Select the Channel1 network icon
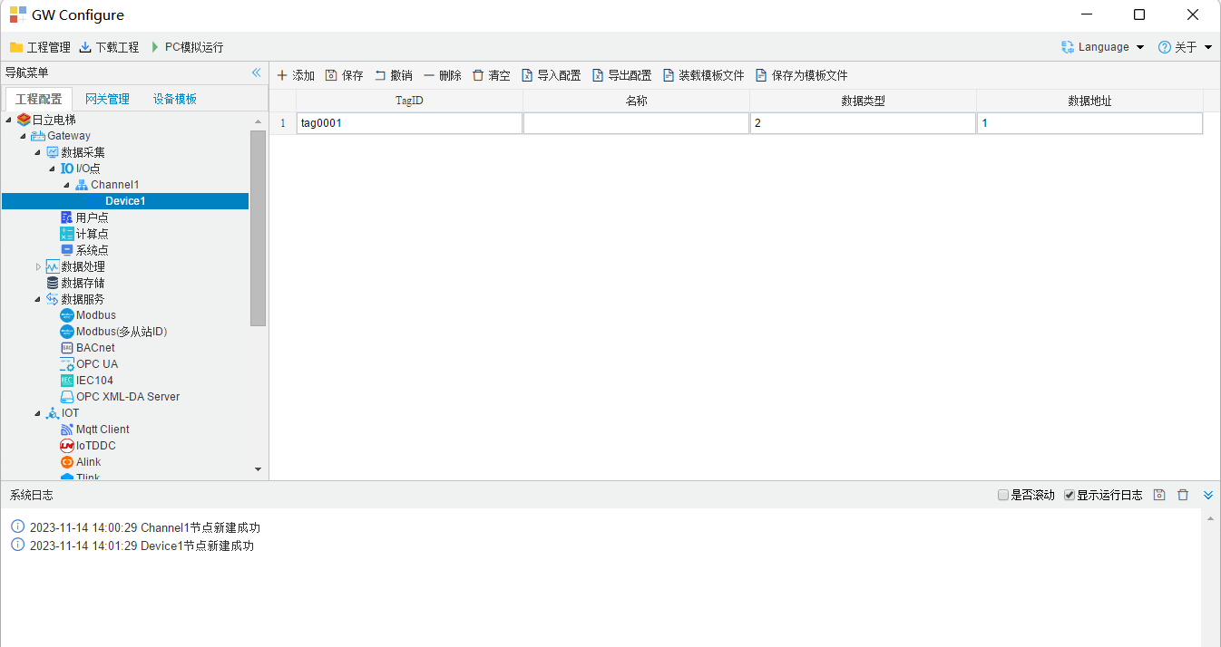This screenshot has height=647, width=1221. (x=82, y=185)
